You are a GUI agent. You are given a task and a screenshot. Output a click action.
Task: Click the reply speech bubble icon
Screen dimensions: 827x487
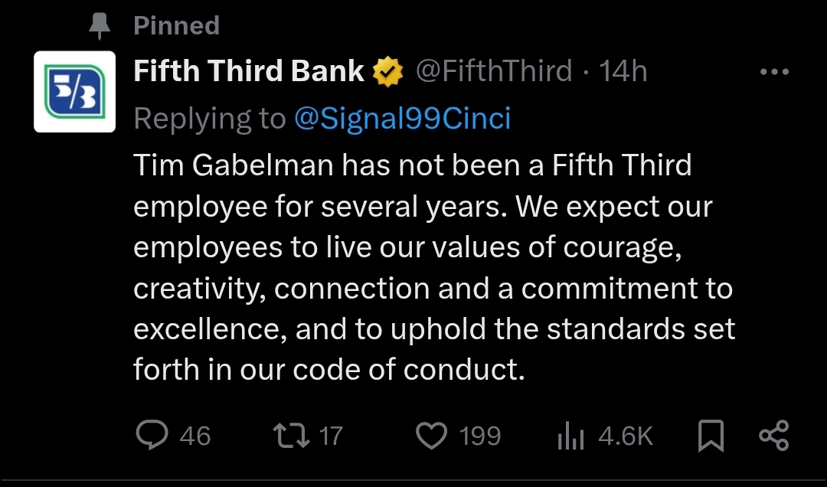(152, 436)
